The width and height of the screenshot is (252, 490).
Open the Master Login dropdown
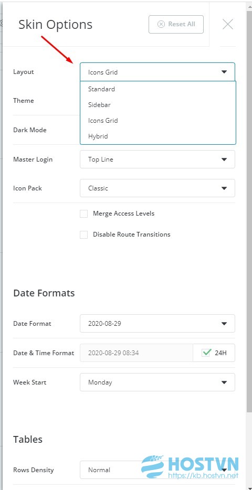pyautogui.click(x=157, y=159)
